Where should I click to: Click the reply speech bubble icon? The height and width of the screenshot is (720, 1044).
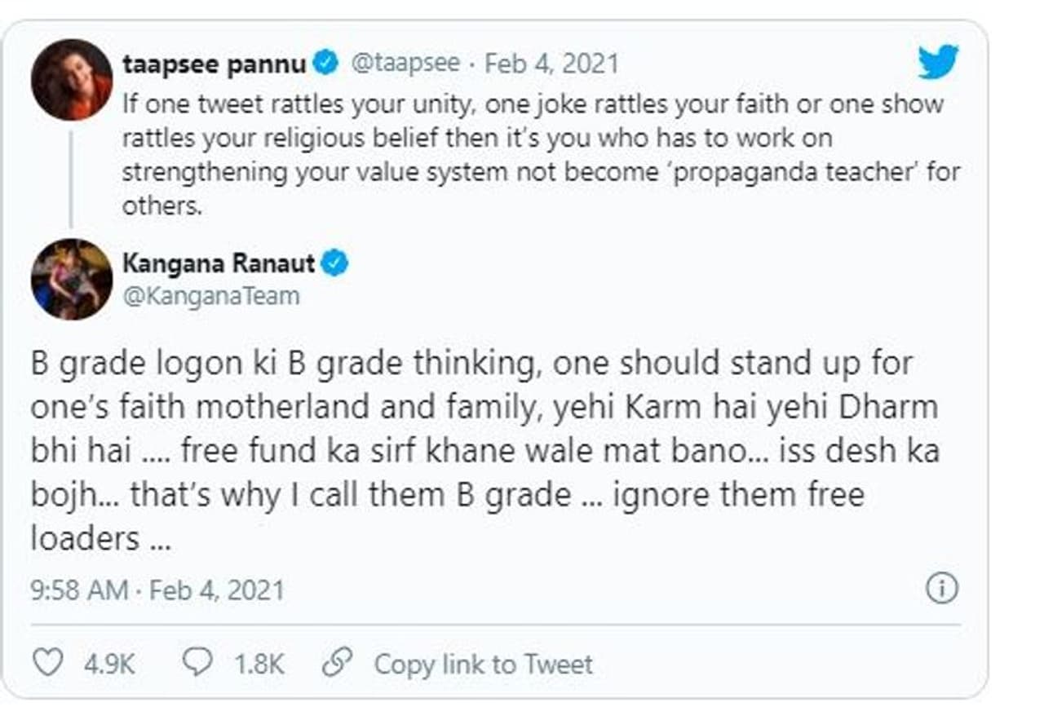(197, 663)
